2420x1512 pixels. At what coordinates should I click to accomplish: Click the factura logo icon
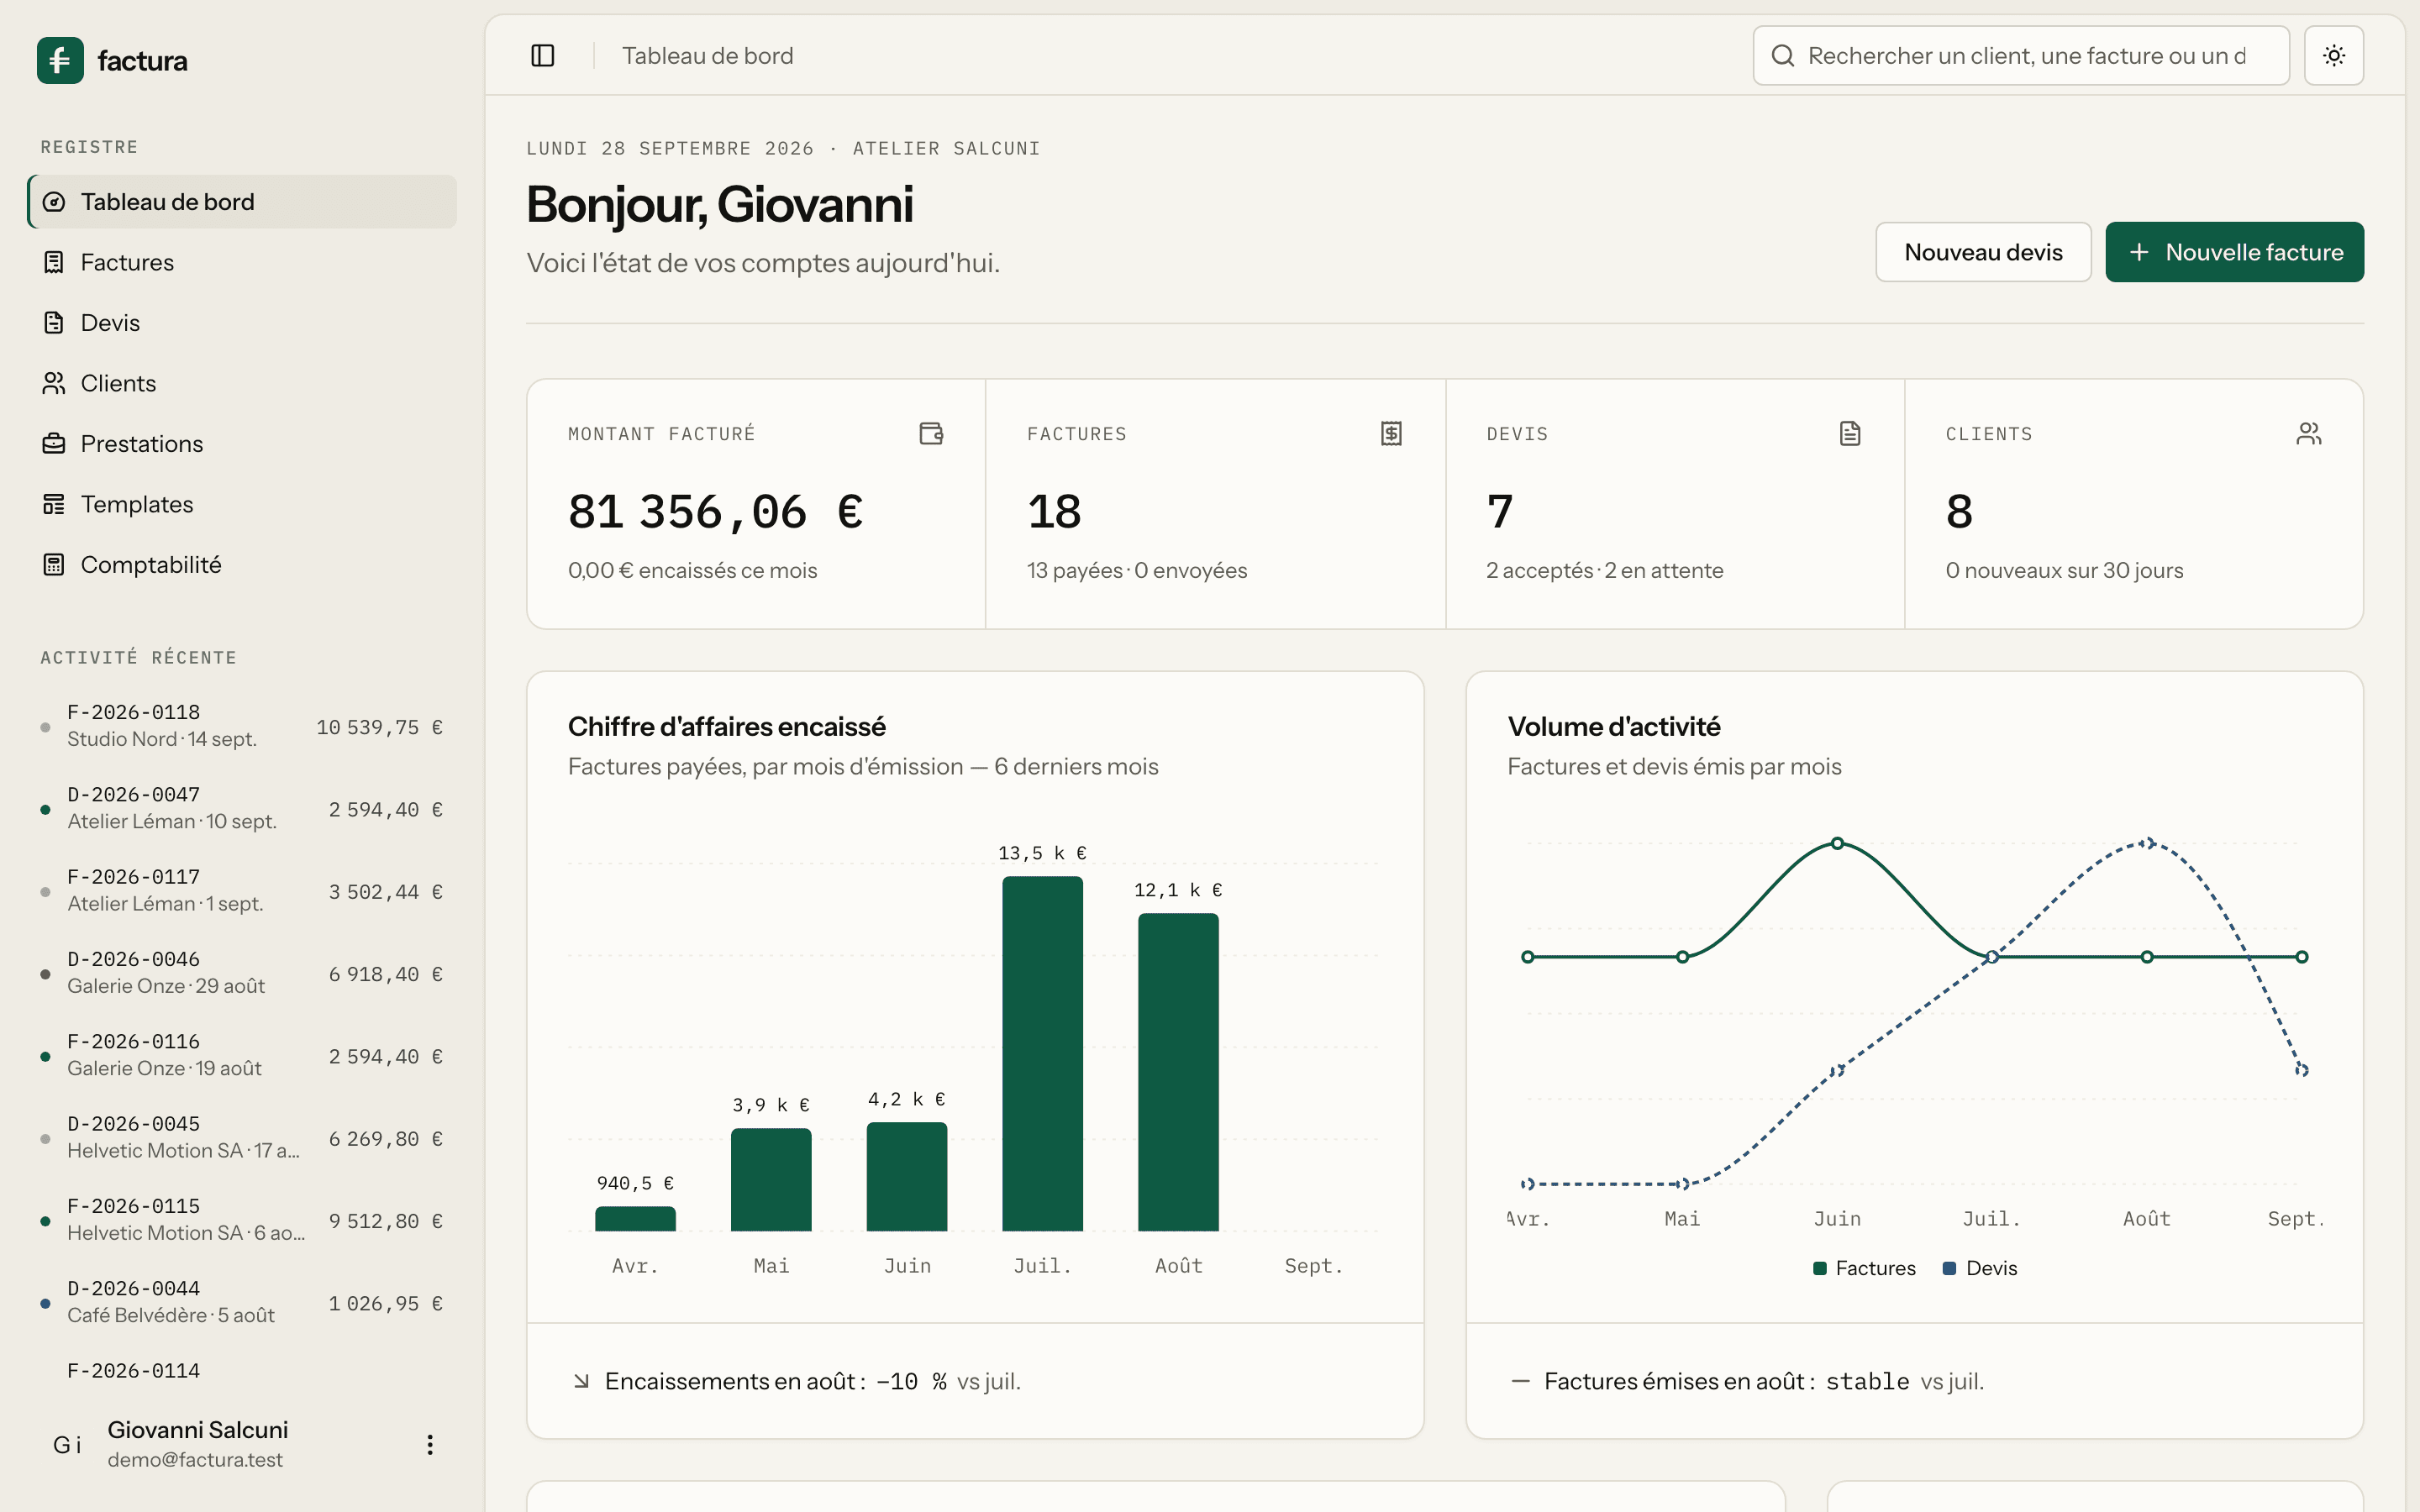point(60,60)
